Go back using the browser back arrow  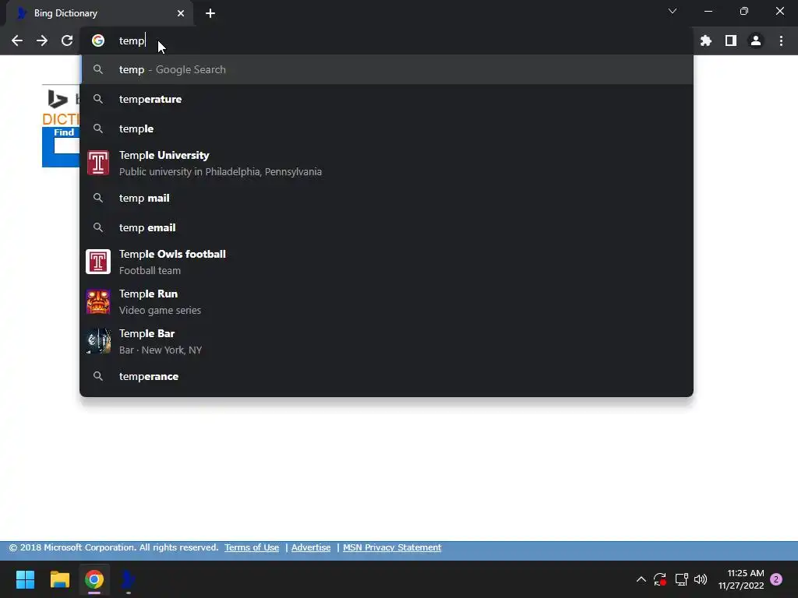pyautogui.click(x=17, y=40)
